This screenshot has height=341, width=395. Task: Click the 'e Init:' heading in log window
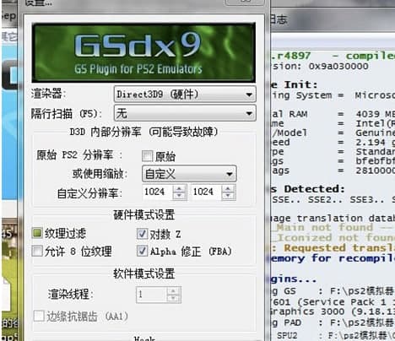[x=294, y=84]
